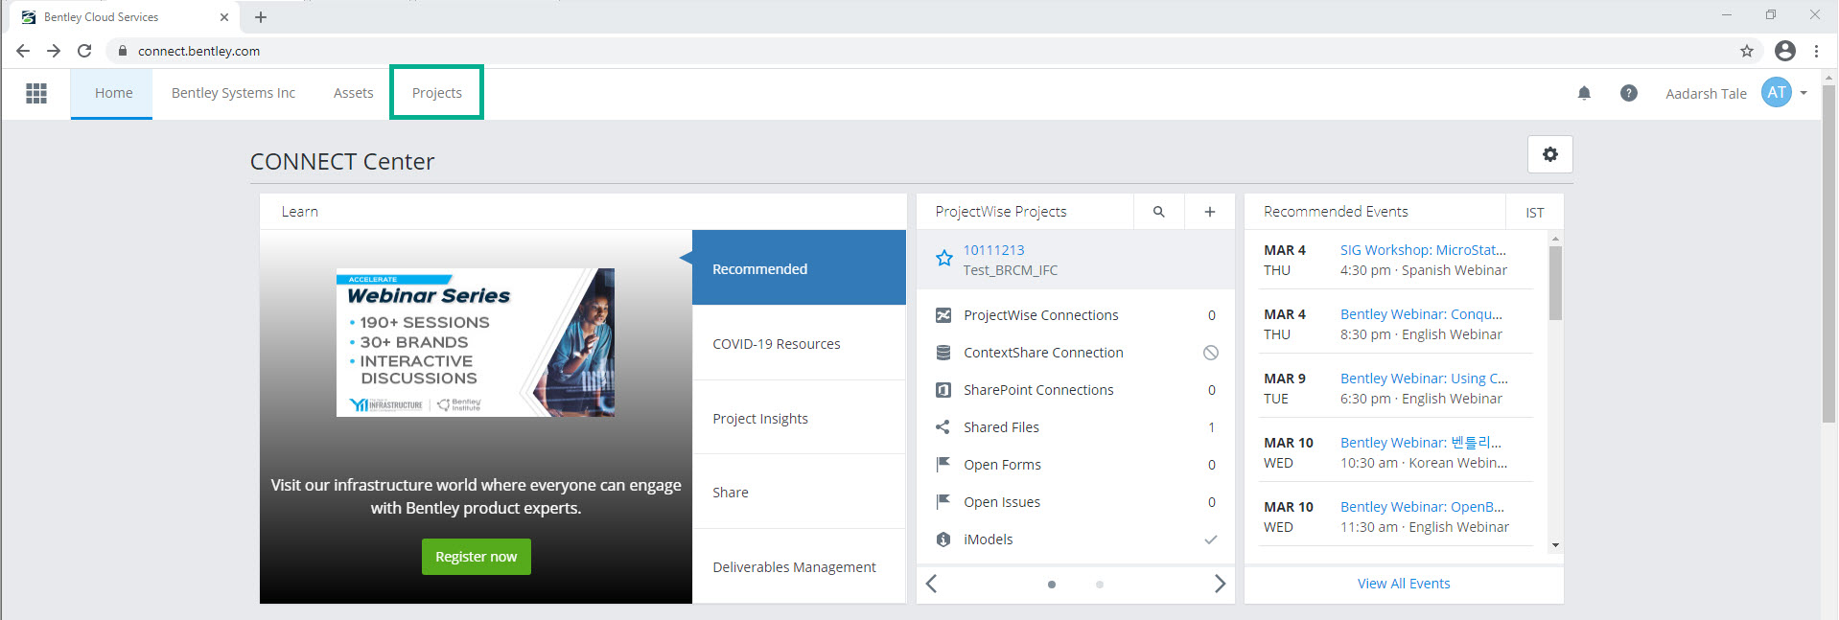
Task: Select the Share learn category
Action: coord(799,492)
